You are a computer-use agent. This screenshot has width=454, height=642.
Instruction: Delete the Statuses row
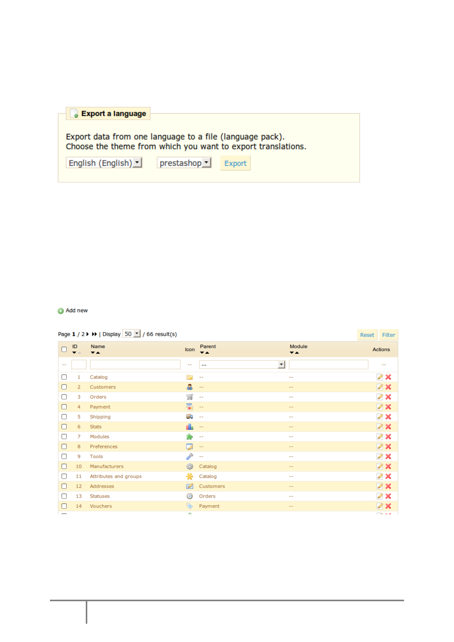(388, 496)
